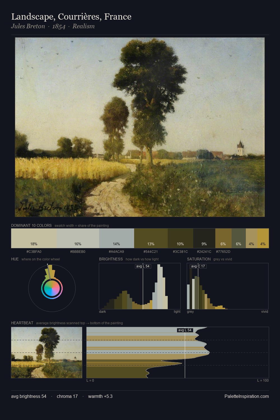
Task: Click the 4% golden yellow swatch
Action: (x=263, y=238)
